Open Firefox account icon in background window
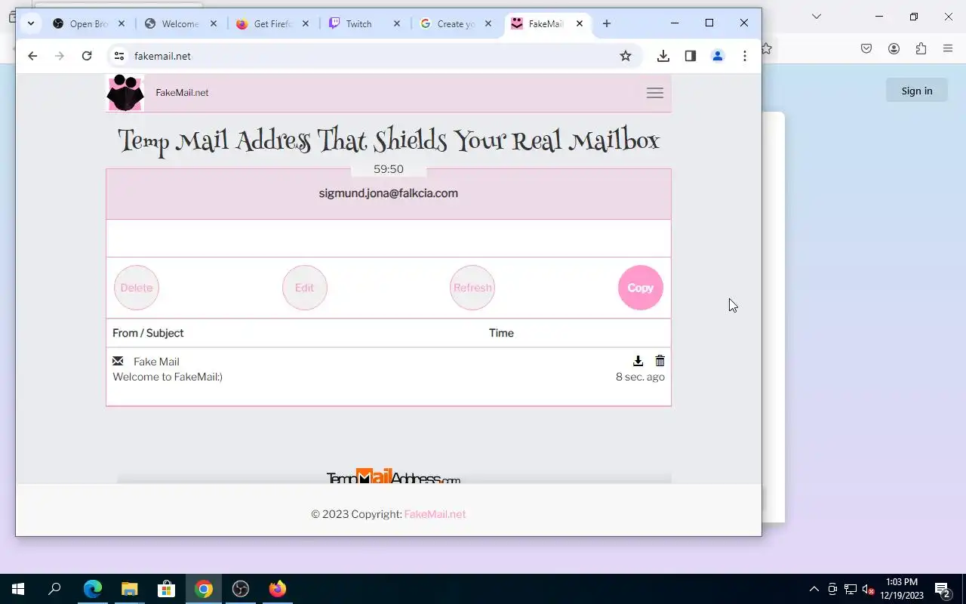The width and height of the screenshot is (966, 604). pos(894,48)
